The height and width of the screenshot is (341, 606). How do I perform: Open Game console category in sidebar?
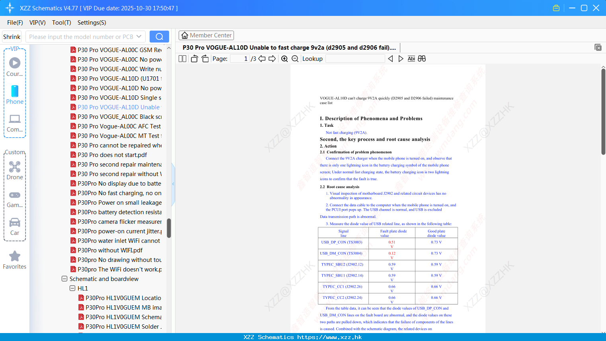tap(15, 199)
